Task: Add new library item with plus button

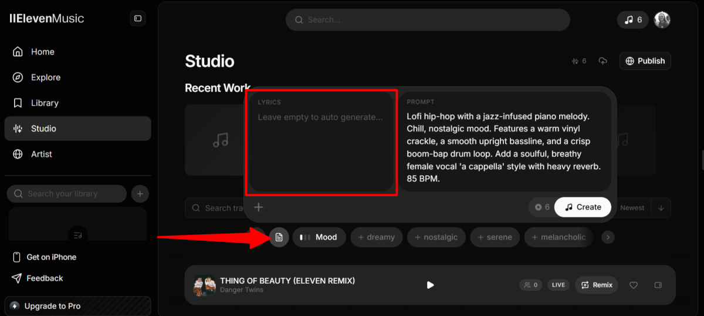Action: [x=140, y=194]
